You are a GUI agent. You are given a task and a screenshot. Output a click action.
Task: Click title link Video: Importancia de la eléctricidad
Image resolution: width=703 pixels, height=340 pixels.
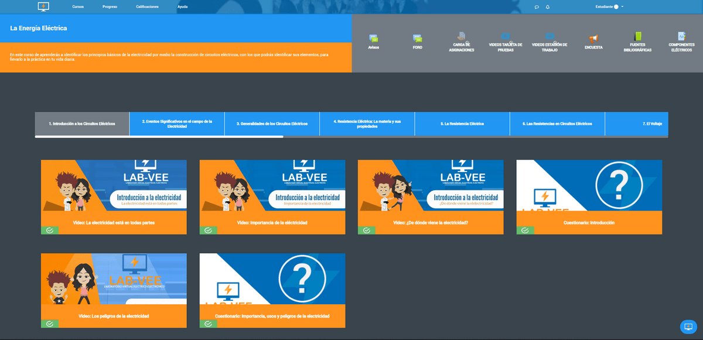click(x=272, y=223)
